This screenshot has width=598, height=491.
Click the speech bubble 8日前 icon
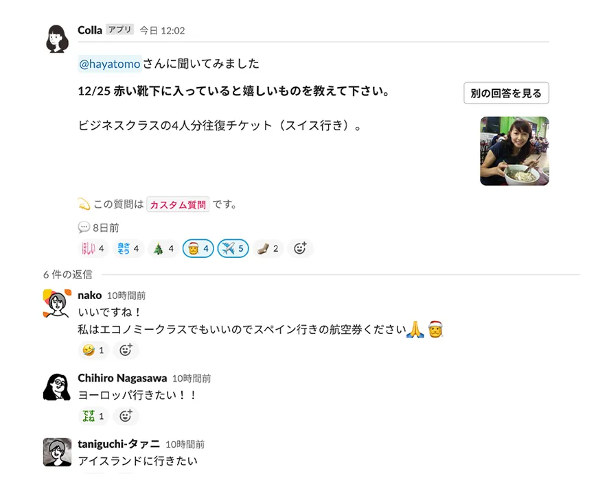pos(84,228)
